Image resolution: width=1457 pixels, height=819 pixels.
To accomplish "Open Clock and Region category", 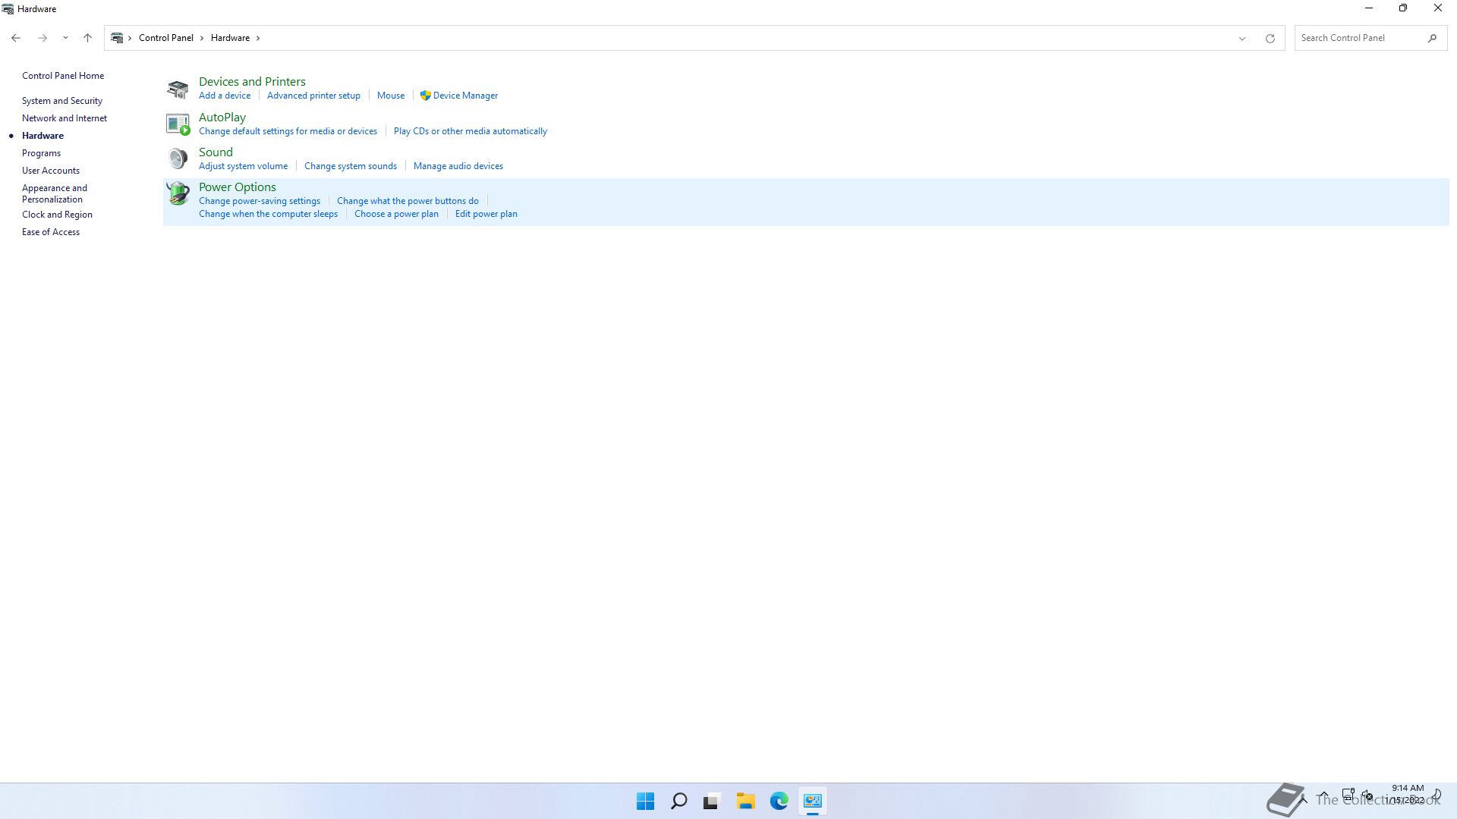I will (x=57, y=215).
